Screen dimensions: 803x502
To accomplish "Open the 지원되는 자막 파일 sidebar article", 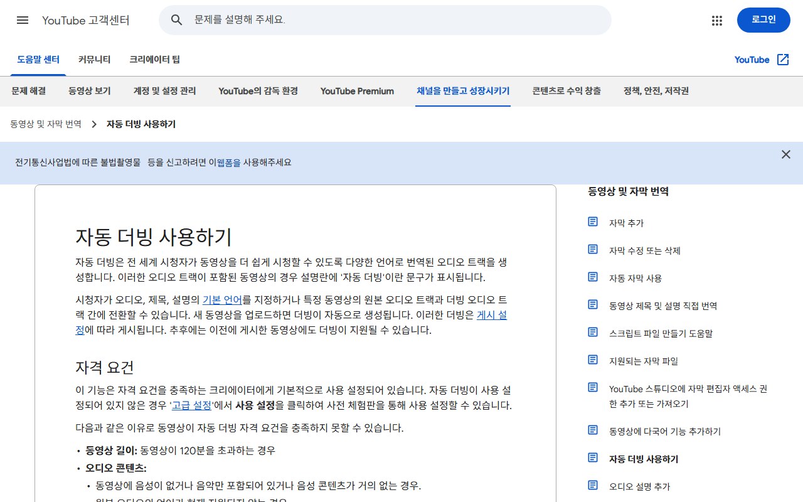I will click(x=644, y=361).
